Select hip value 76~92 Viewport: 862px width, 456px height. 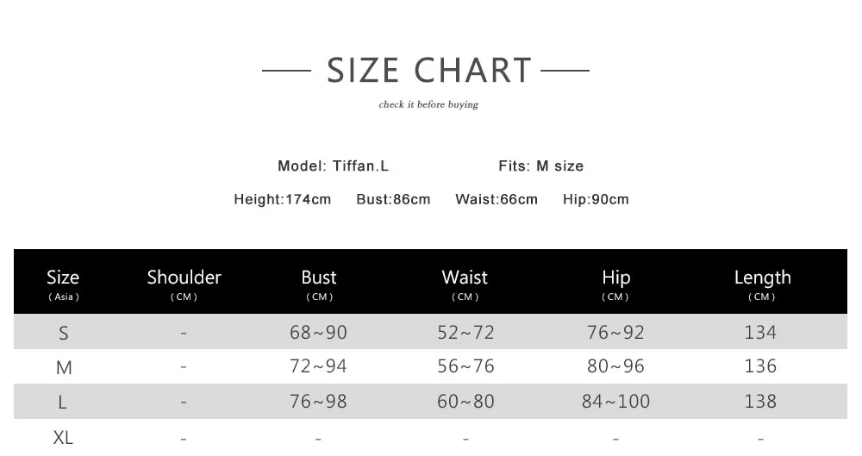(615, 332)
